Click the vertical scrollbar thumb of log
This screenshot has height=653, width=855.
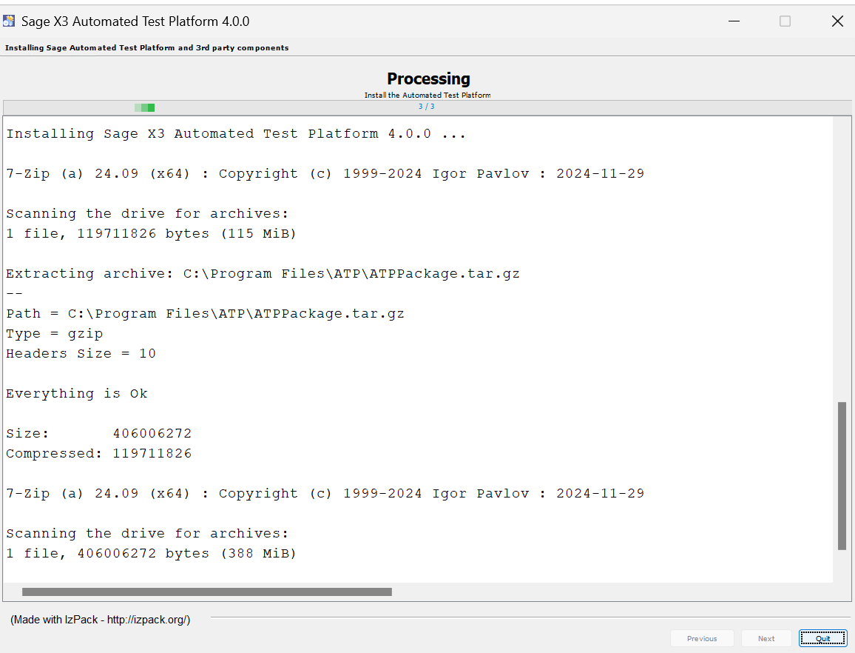tap(842, 476)
